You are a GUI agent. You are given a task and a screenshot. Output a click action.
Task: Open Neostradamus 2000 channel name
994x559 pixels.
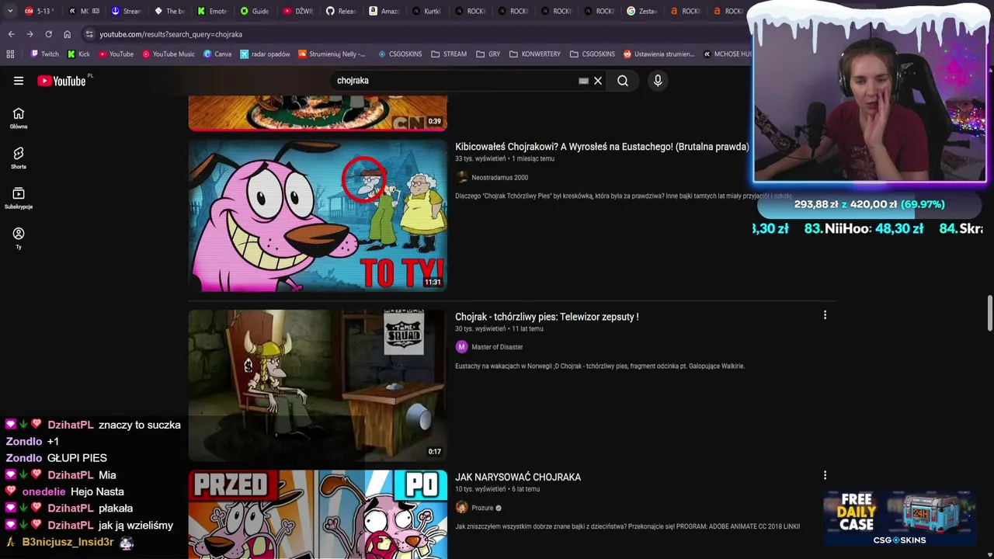(x=499, y=178)
